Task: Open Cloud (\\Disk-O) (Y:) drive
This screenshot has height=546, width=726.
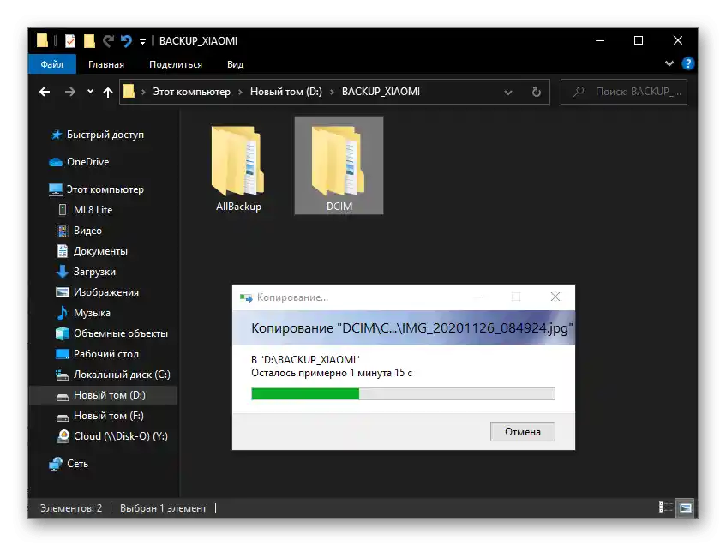Action: coord(120,436)
